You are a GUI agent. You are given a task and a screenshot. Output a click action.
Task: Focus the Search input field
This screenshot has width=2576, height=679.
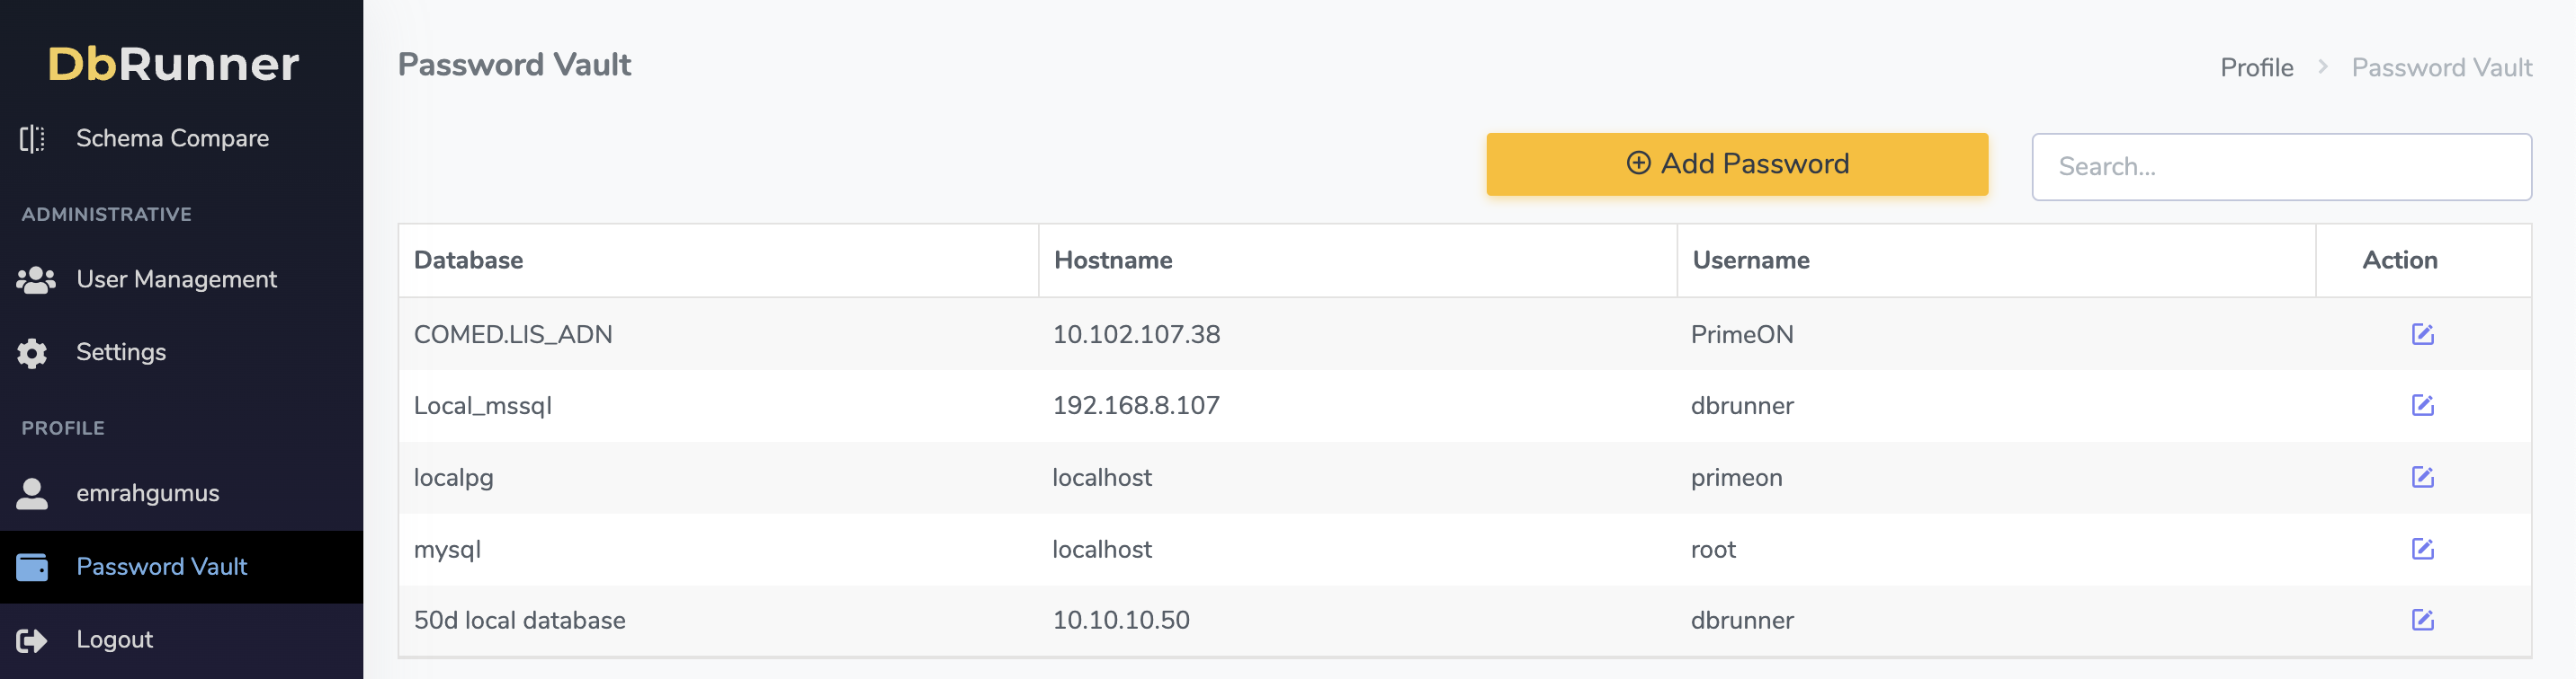(x=2280, y=167)
